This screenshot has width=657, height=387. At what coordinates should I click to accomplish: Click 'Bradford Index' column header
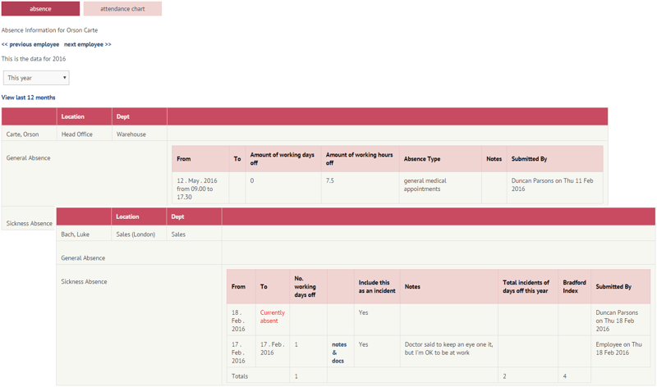pyautogui.click(x=574, y=287)
